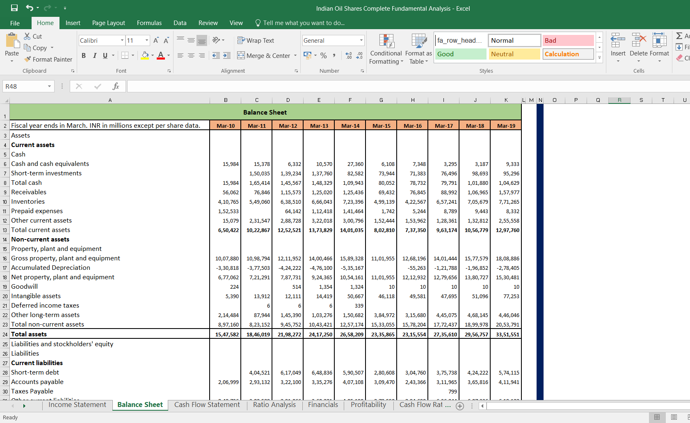The width and height of the screenshot is (690, 423).
Task: Click Increase Indent icon
Action: [x=227, y=55]
